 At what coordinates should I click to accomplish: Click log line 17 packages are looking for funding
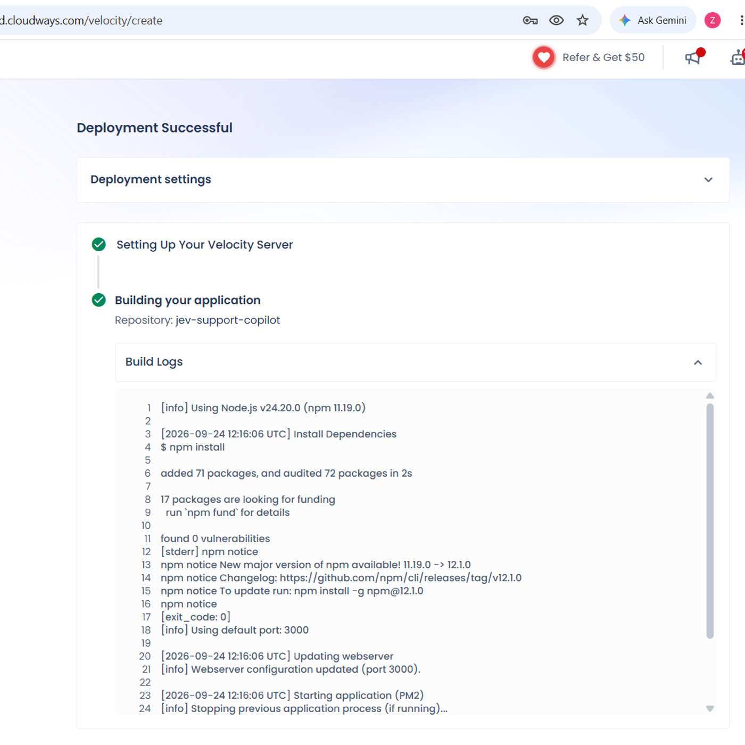[247, 500]
